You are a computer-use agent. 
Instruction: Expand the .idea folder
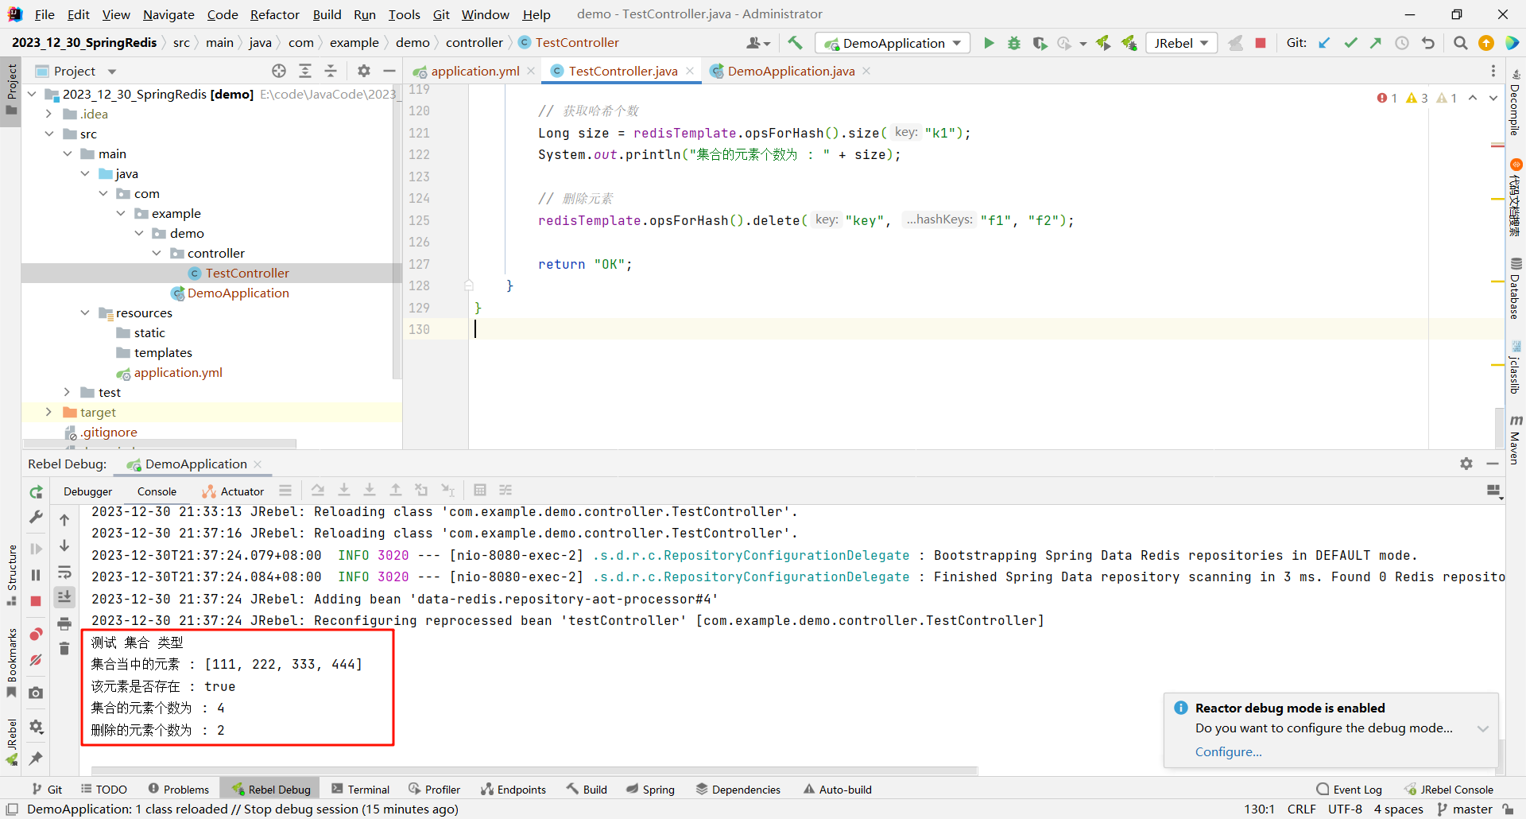click(49, 114)
